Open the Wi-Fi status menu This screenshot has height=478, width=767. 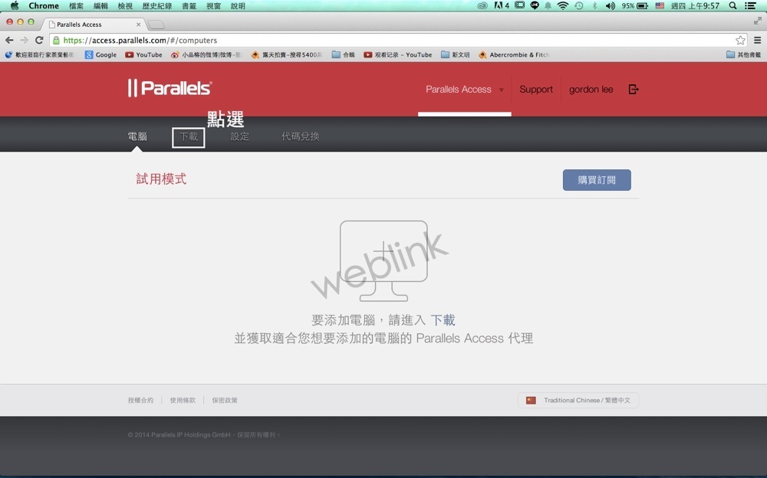(563, 6)
